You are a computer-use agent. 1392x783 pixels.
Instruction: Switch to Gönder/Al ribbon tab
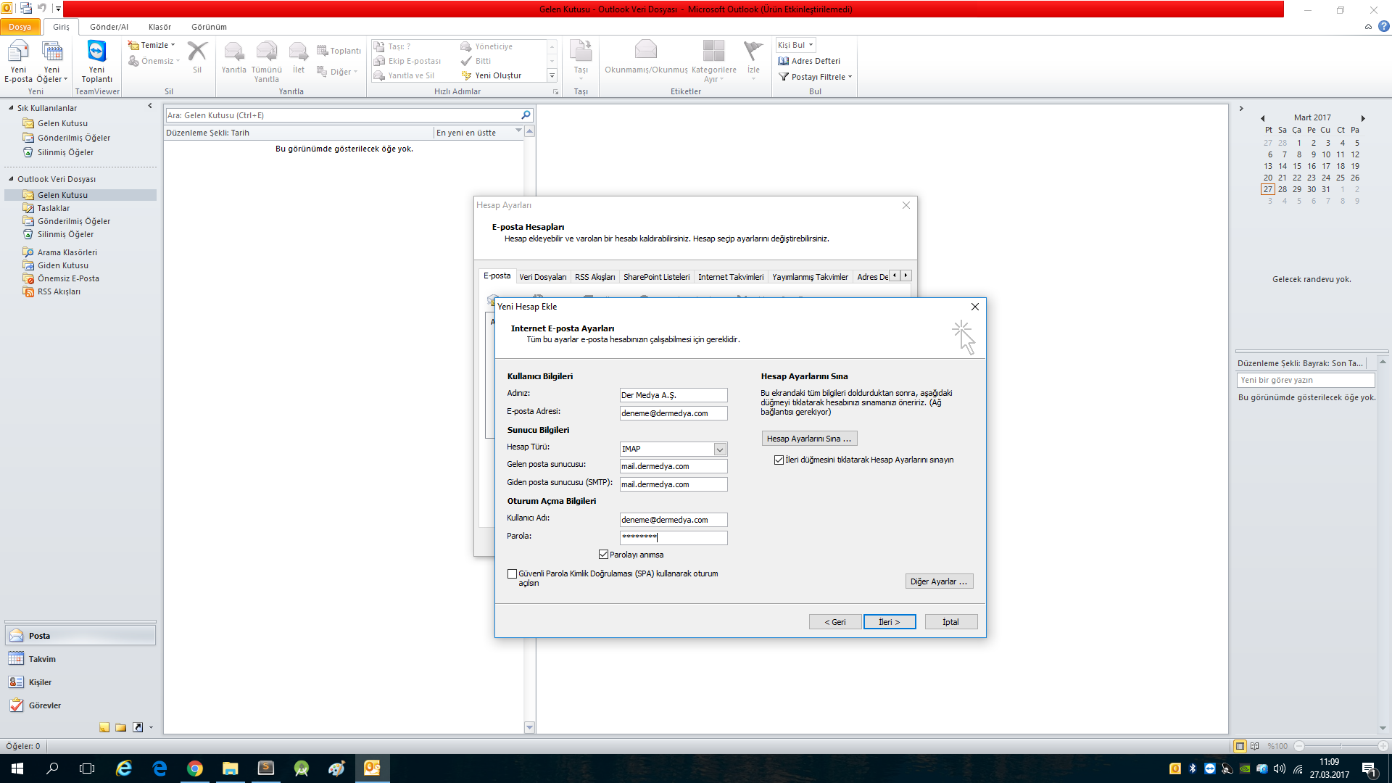109,27
